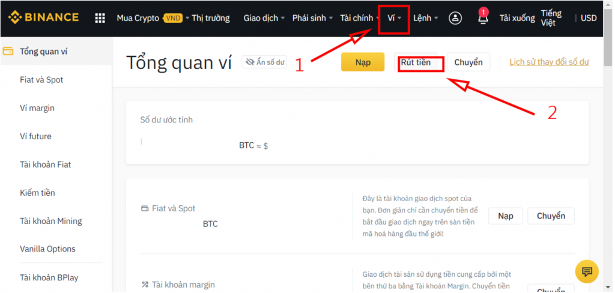The width and height of the screenshot is (615, 293).
Task: Select Tổng quan ví in sidebar
Action: 56,52
